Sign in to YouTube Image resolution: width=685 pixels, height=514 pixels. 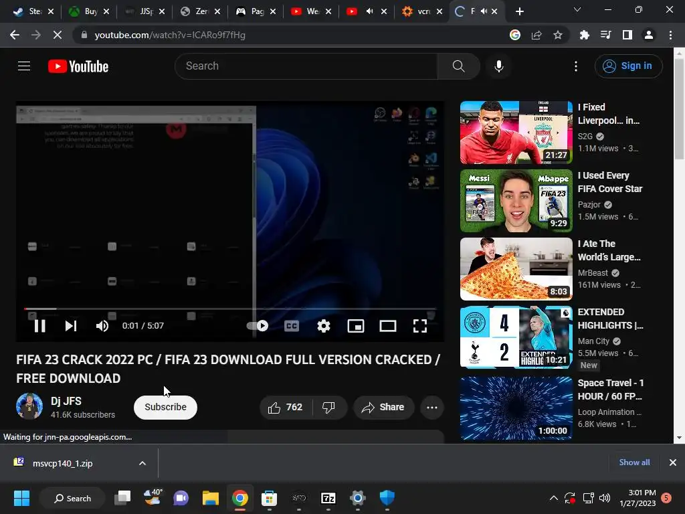(x=628, y=66)
